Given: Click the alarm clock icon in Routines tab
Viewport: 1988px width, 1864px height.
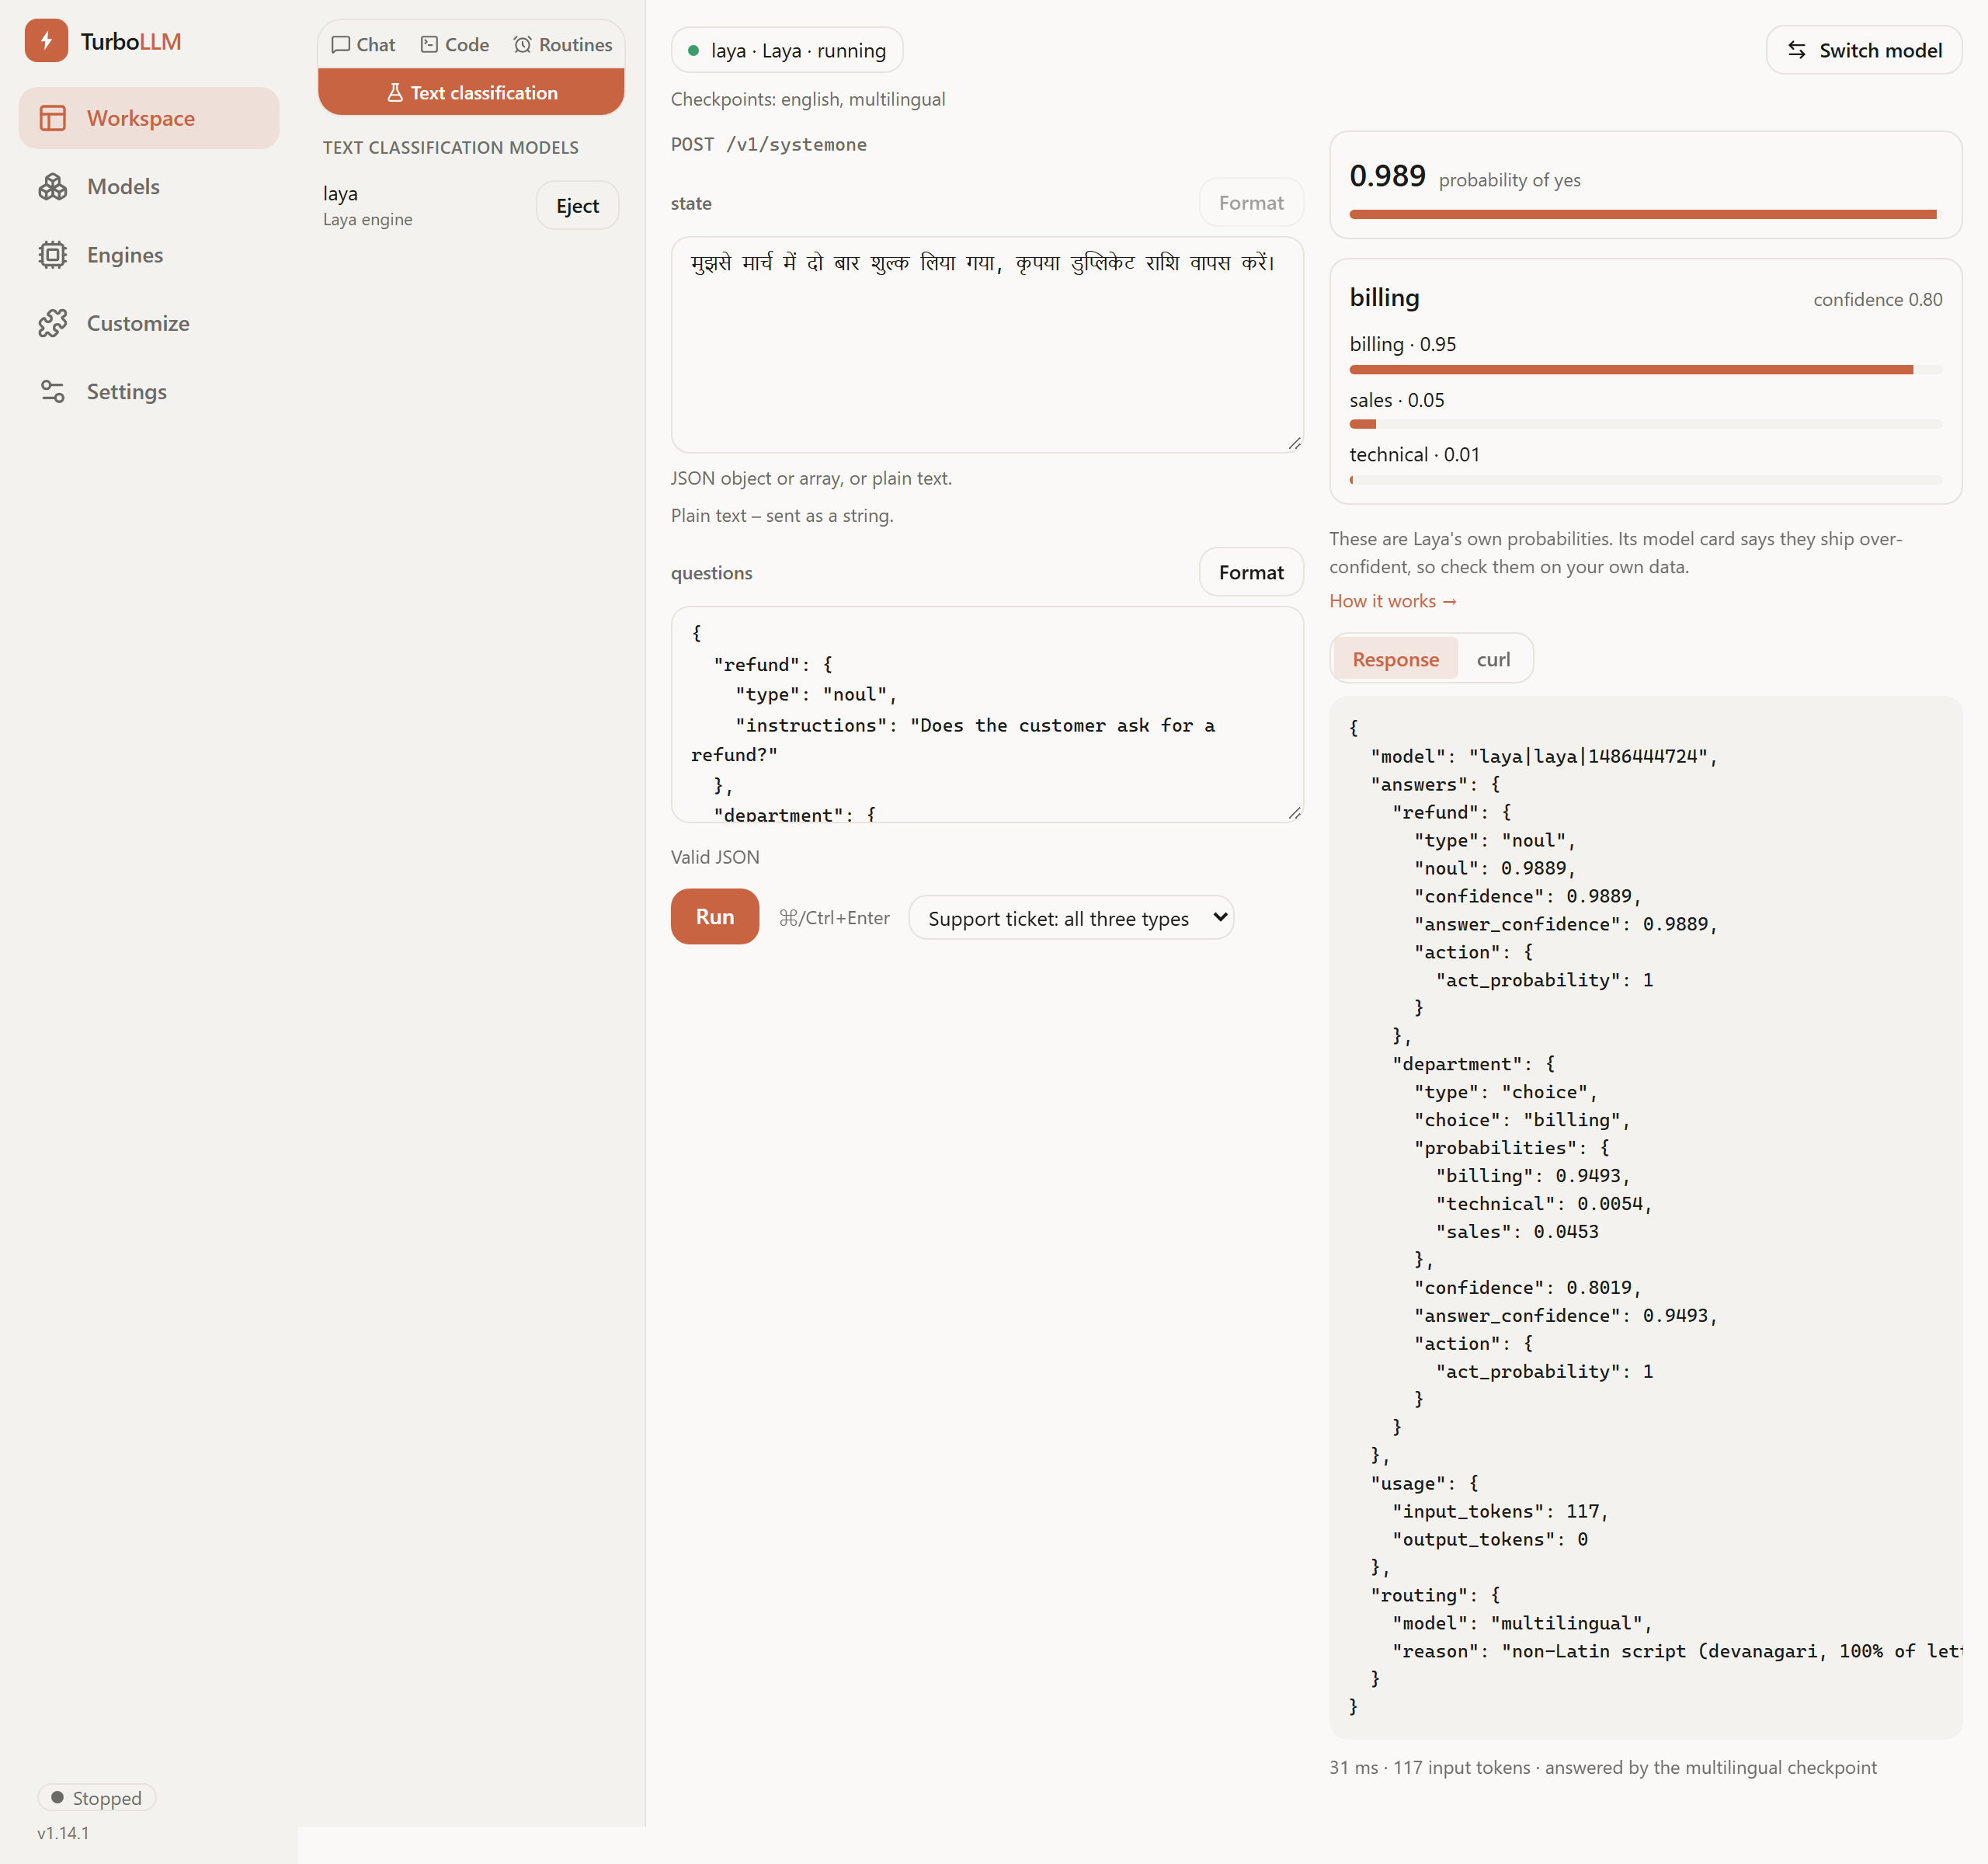Looking at the screenshot, I should click(522, 45).
